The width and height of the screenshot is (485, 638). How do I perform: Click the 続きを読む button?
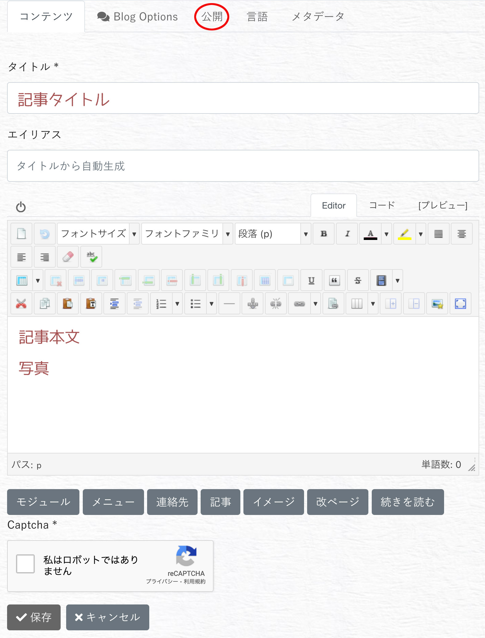pos(407,502)
